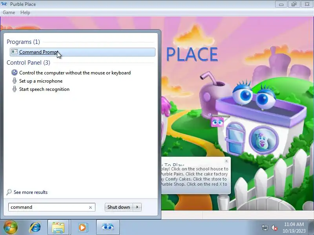Open the Help menu in Purble Place
314x235 pixels.
(x=25, y=13)
